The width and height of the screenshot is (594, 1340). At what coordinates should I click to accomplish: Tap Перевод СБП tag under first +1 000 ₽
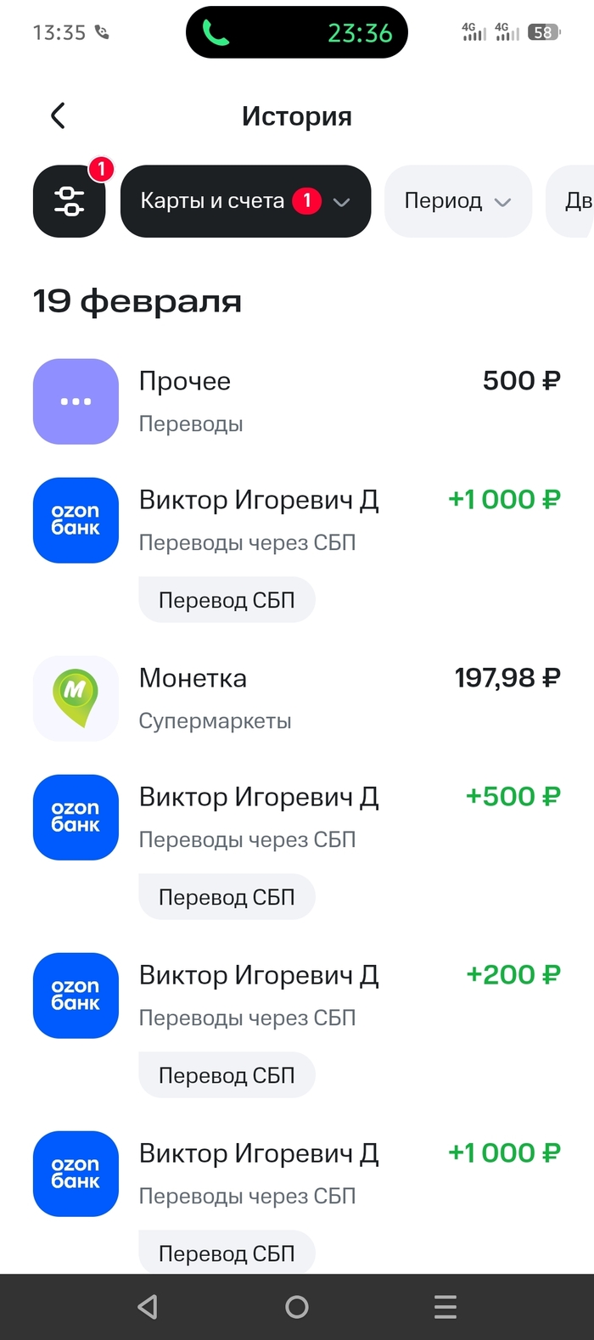(227, 600)
